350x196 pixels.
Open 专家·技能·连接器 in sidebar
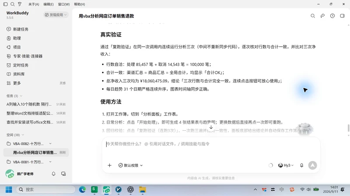pos(28,56)
